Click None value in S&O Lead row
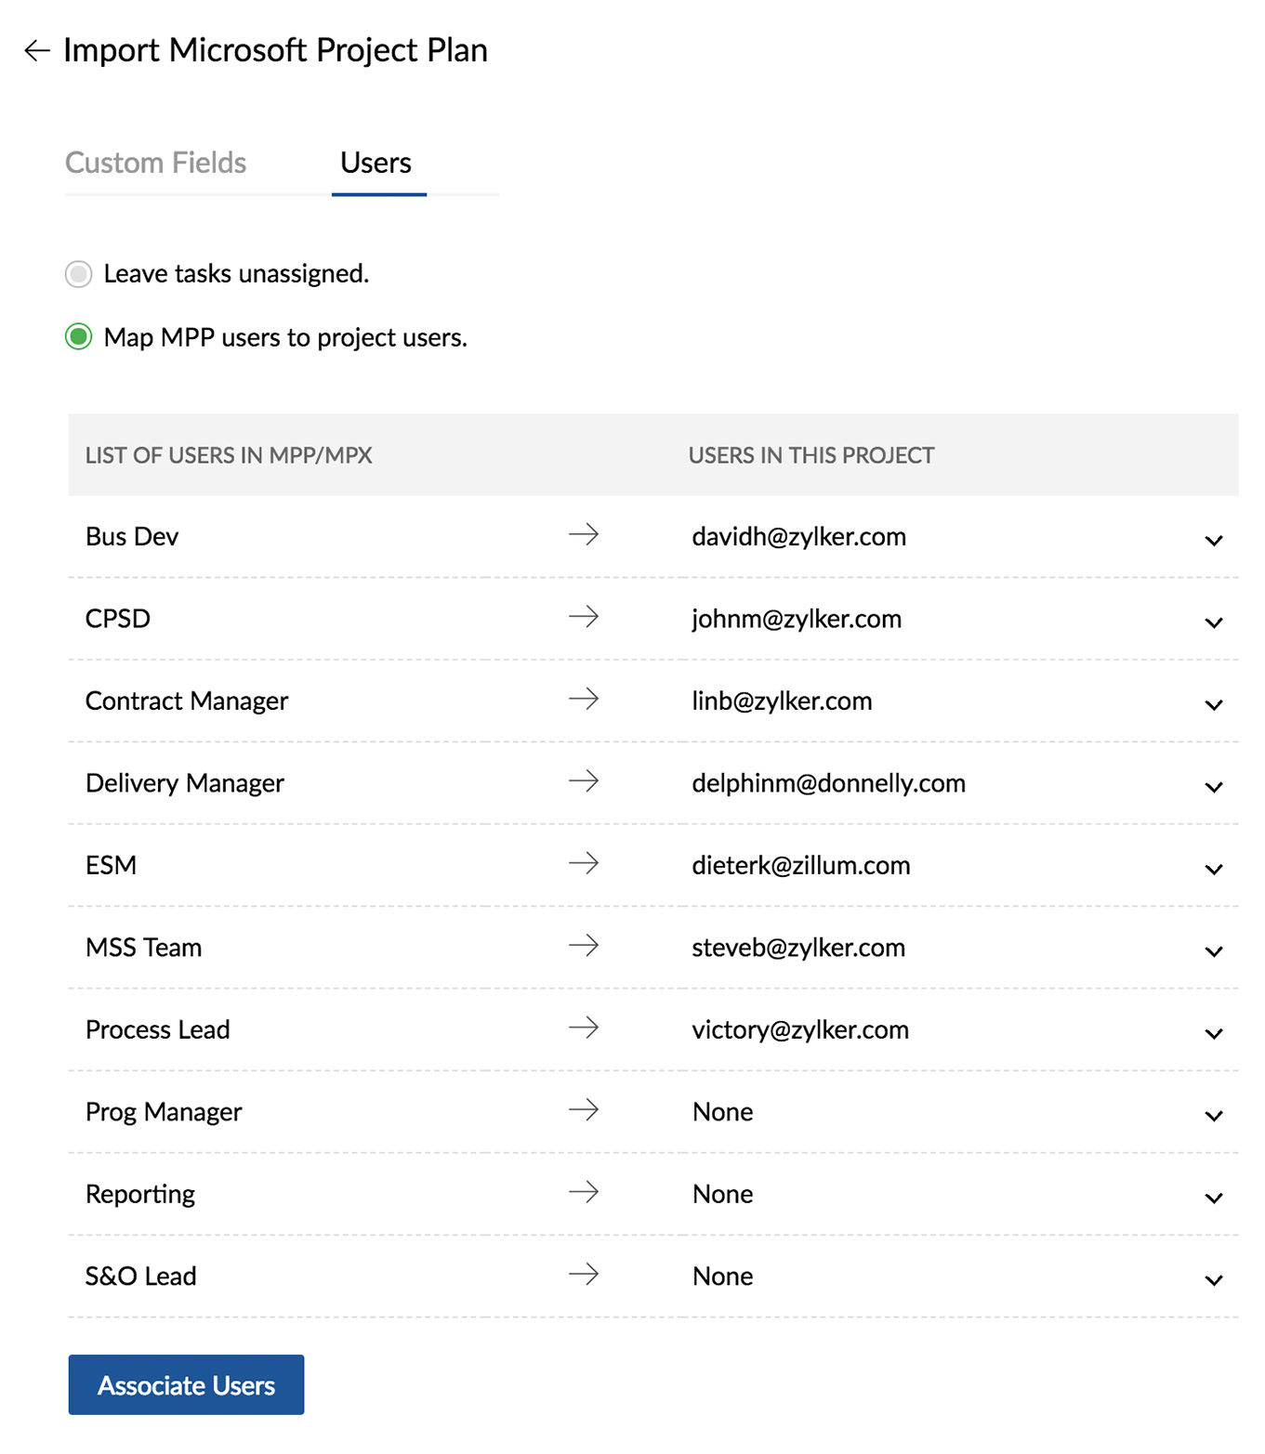 (723, 1277)
